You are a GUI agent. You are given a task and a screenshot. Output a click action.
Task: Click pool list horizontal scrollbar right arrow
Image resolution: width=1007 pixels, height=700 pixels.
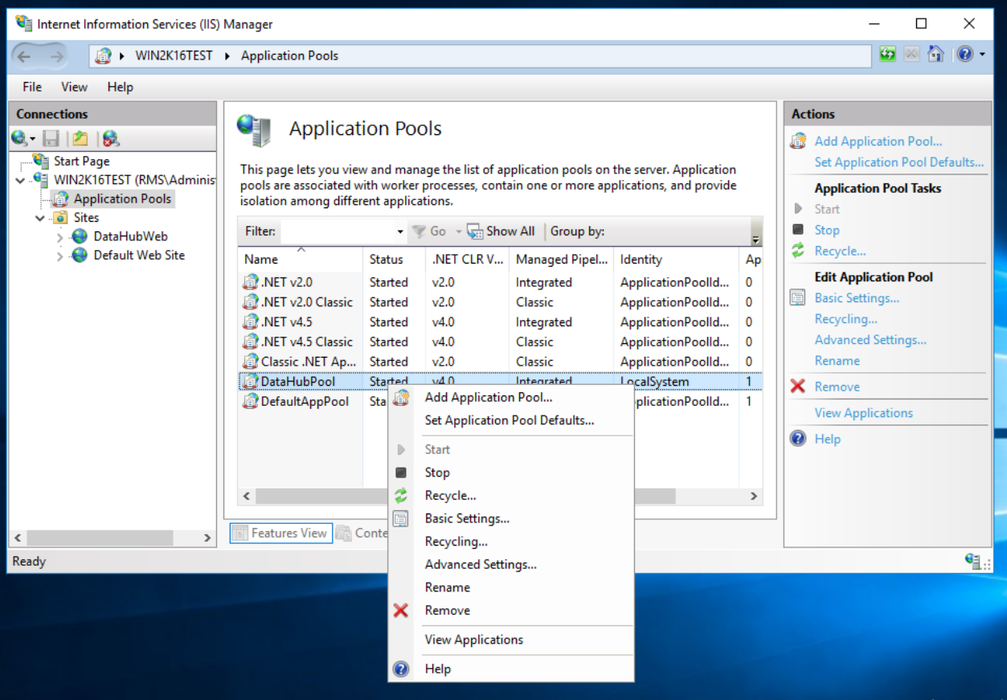(754, 496)
